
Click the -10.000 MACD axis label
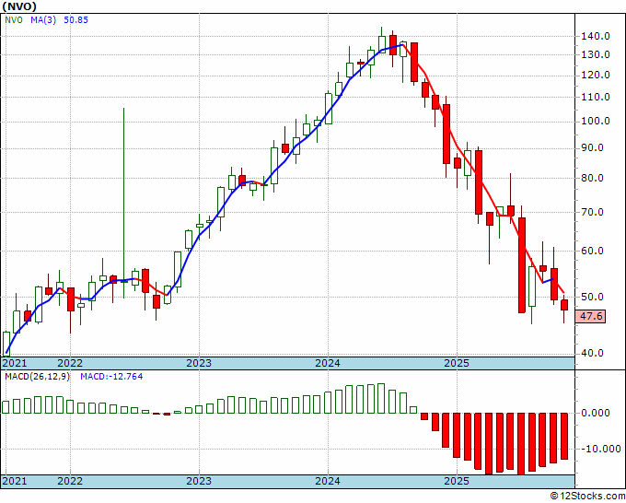(x=600, y=449)
